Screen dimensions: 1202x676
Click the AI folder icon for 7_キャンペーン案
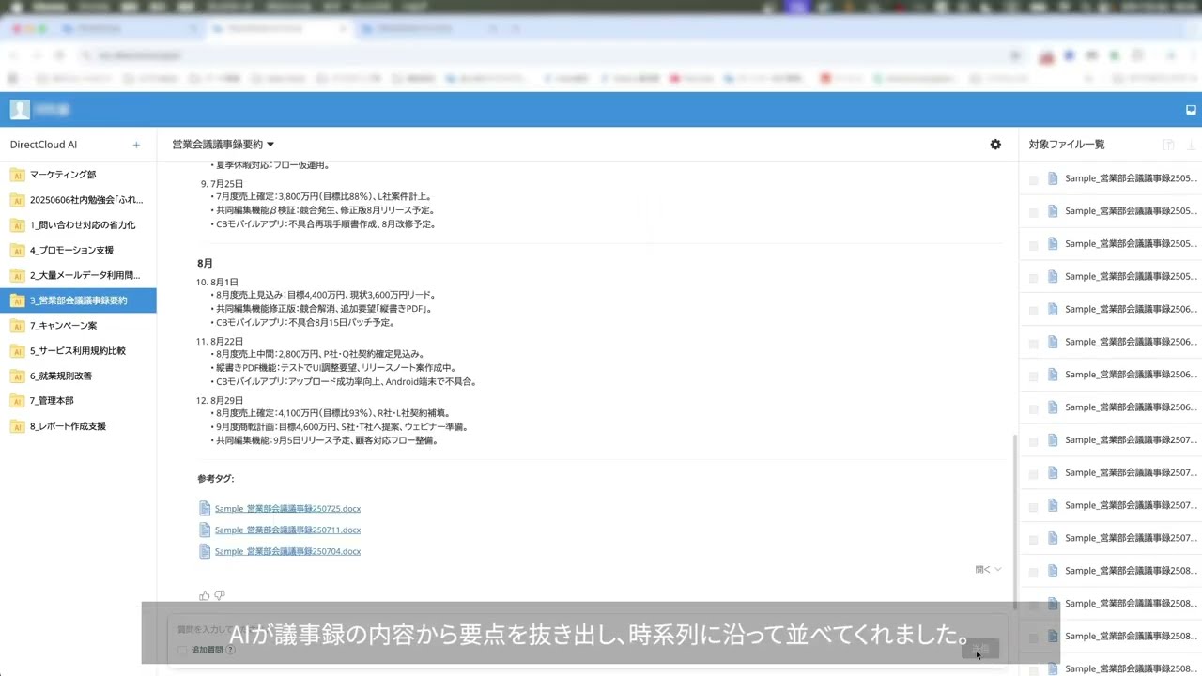[17, 326]
